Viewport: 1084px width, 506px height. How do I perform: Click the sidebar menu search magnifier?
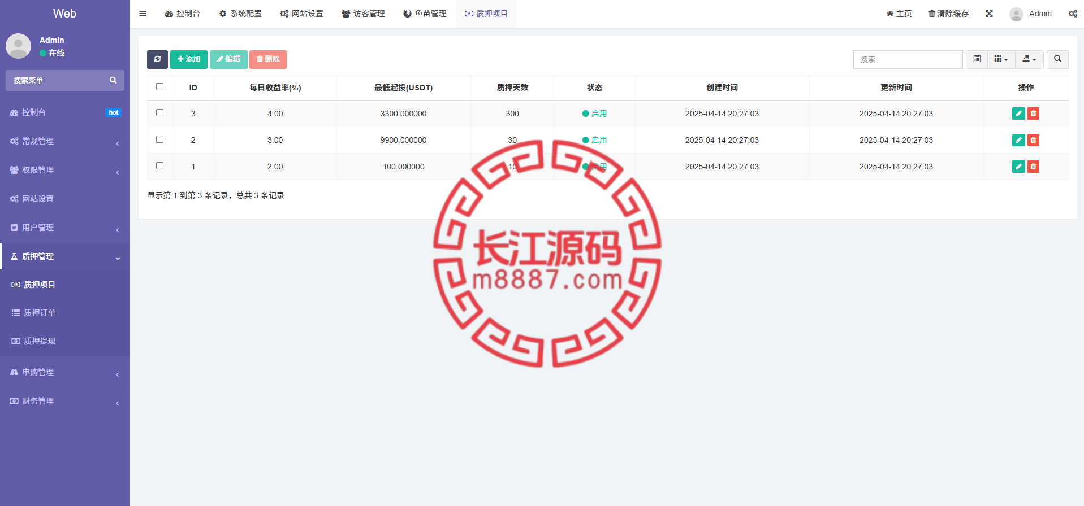pos(113,80)
